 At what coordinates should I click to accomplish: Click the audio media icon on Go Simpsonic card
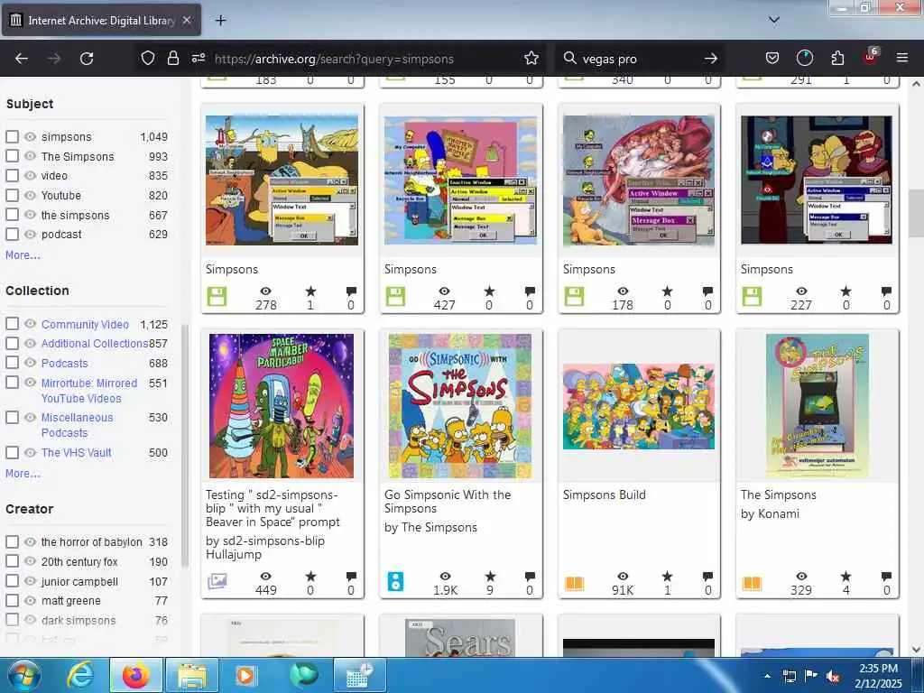point(395,582)
